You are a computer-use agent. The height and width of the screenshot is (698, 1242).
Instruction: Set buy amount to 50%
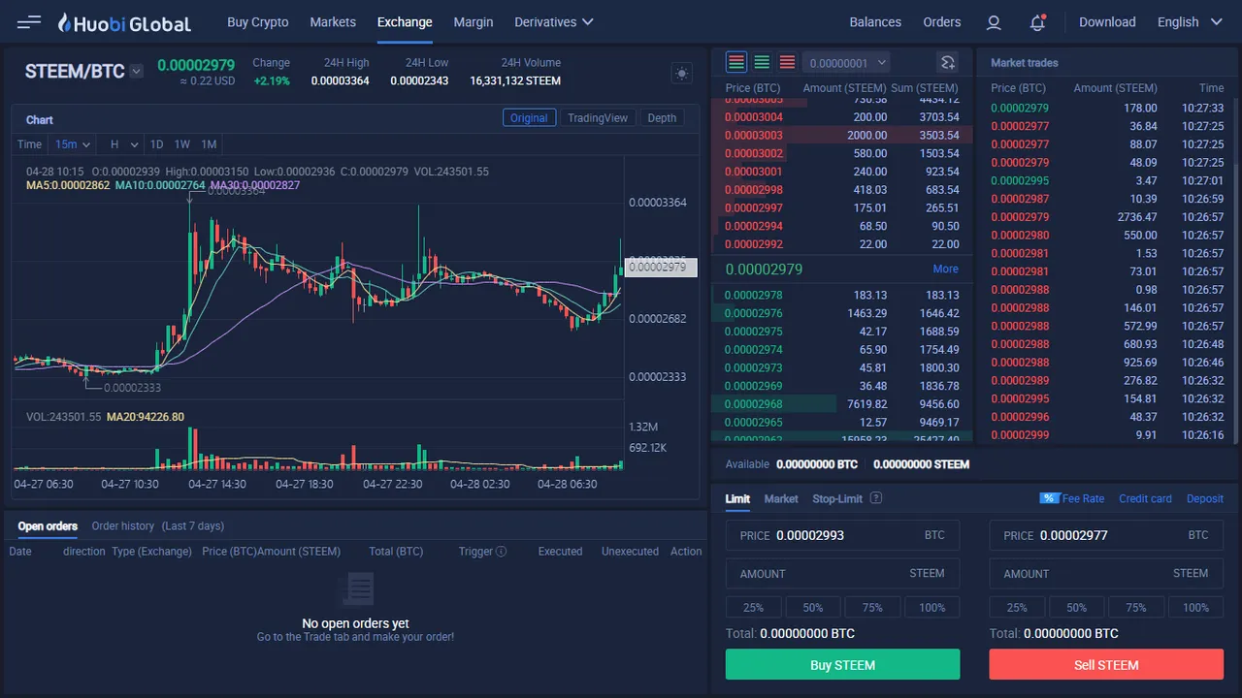point(813,607)
